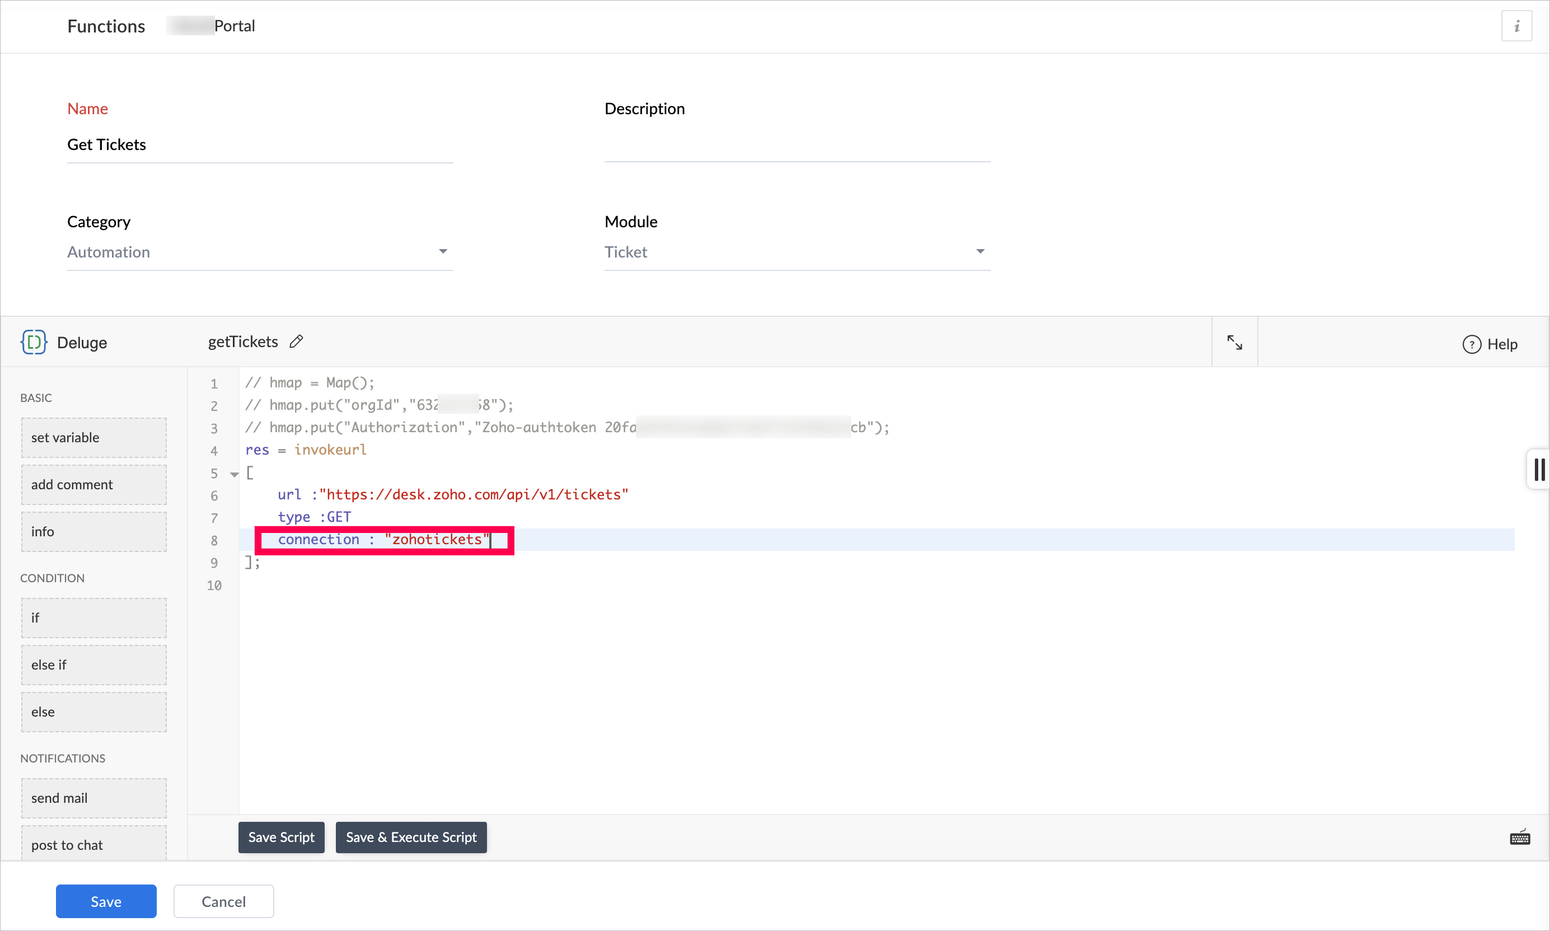
Task: Select the else if condition block
Action: coord(93,665)
